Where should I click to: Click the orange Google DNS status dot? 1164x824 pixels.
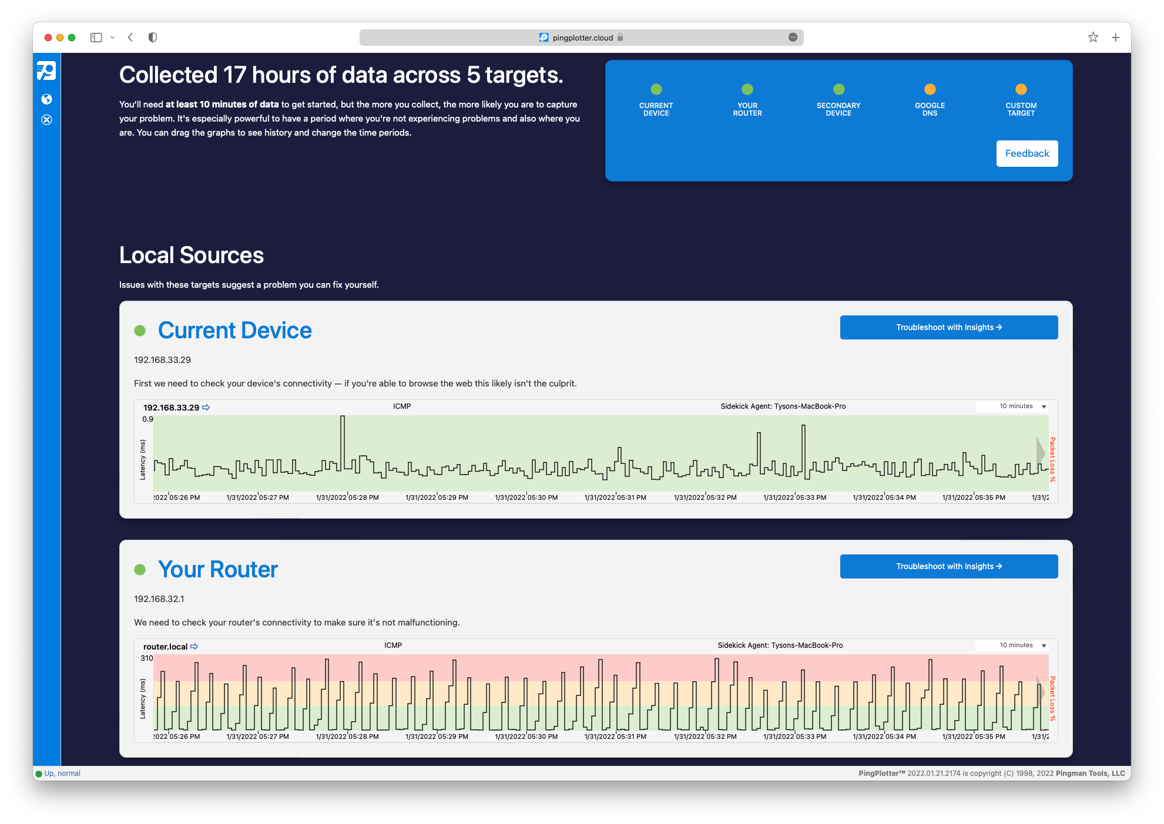(x=929, y=89)
